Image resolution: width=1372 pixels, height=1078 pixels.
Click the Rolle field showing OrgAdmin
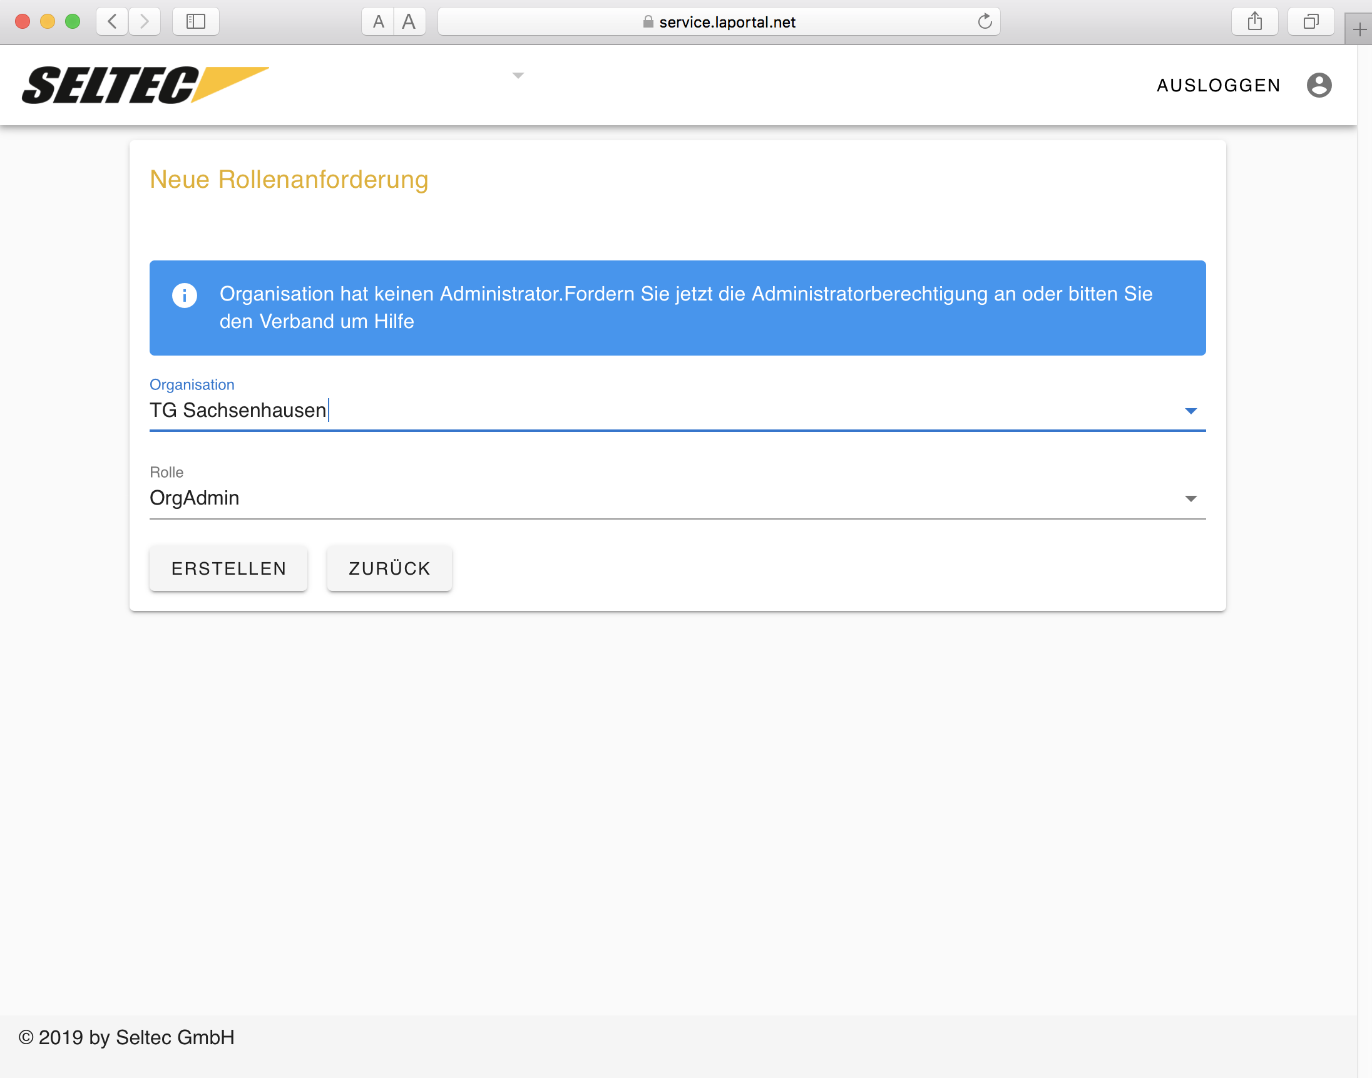[678, 498]
